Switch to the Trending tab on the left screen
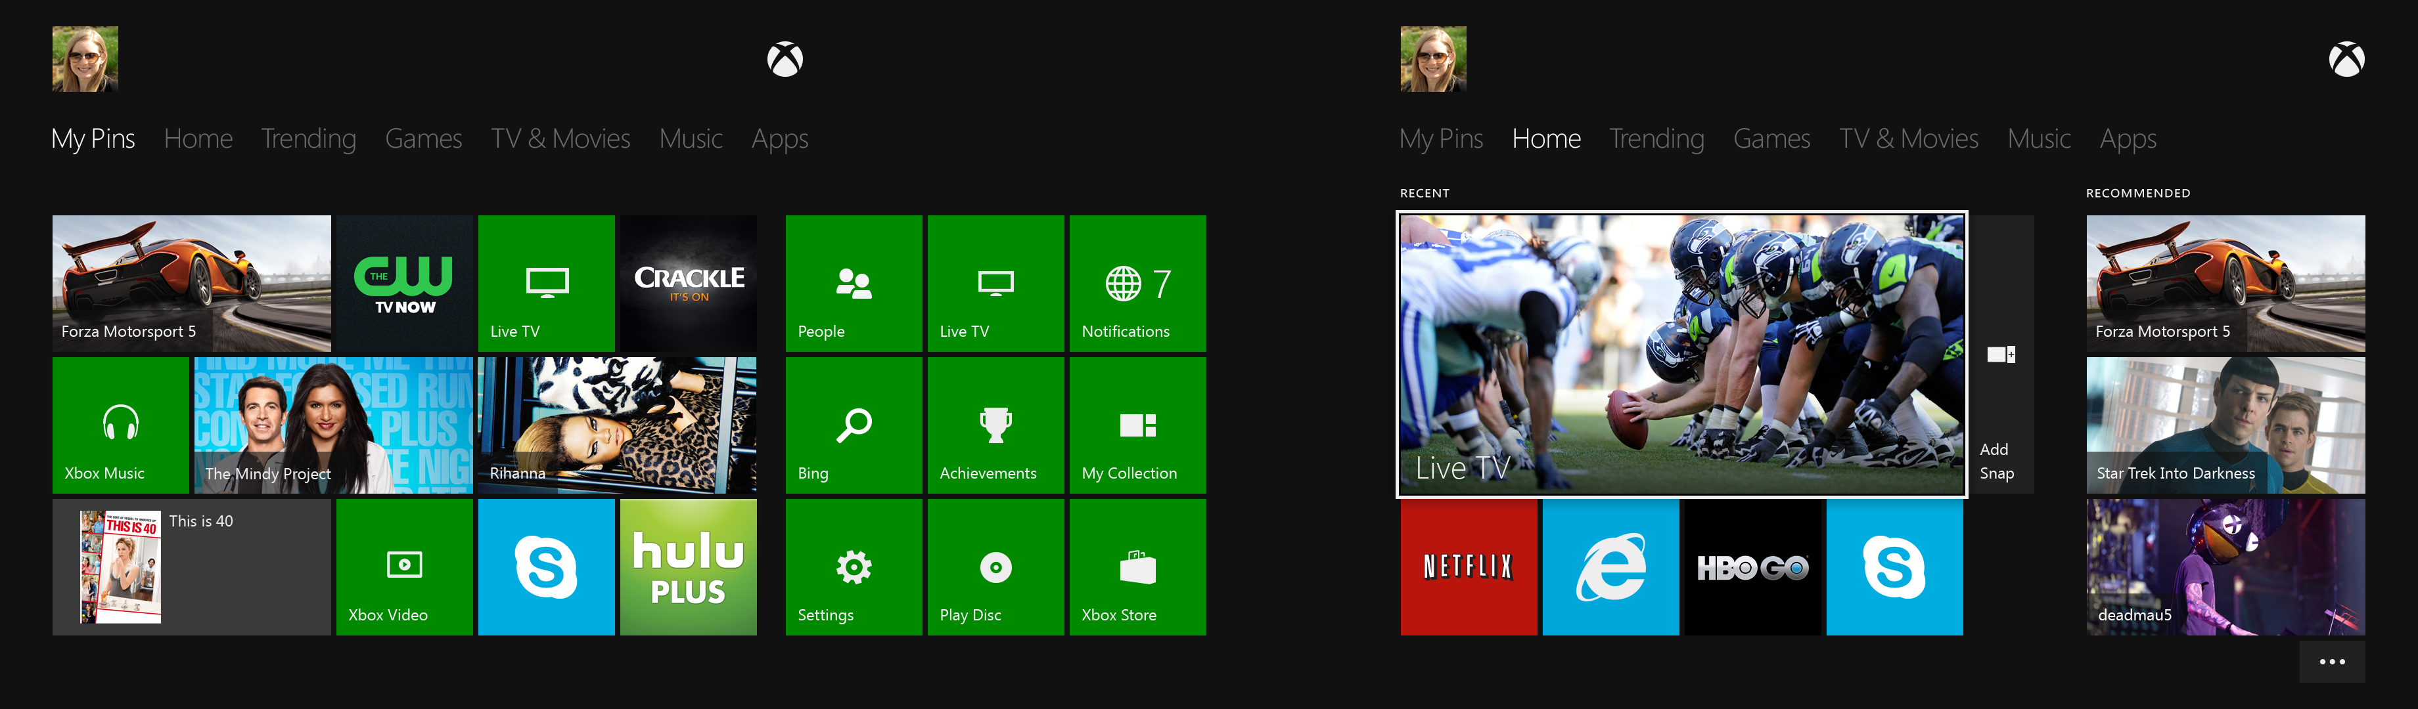This screenshot has height=709, width=2418. tap(308, 139)
